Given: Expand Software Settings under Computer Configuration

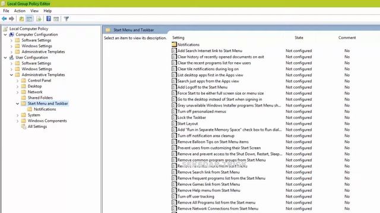Looking at the screenshot, I should (x=11, y=40).
